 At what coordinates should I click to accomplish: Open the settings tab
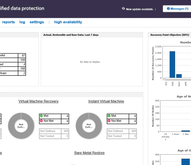click(37, 22)
